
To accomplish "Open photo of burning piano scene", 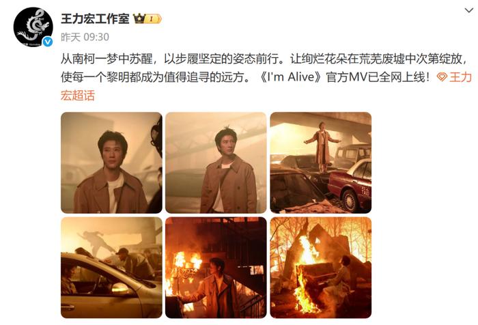I will (321, 268).
